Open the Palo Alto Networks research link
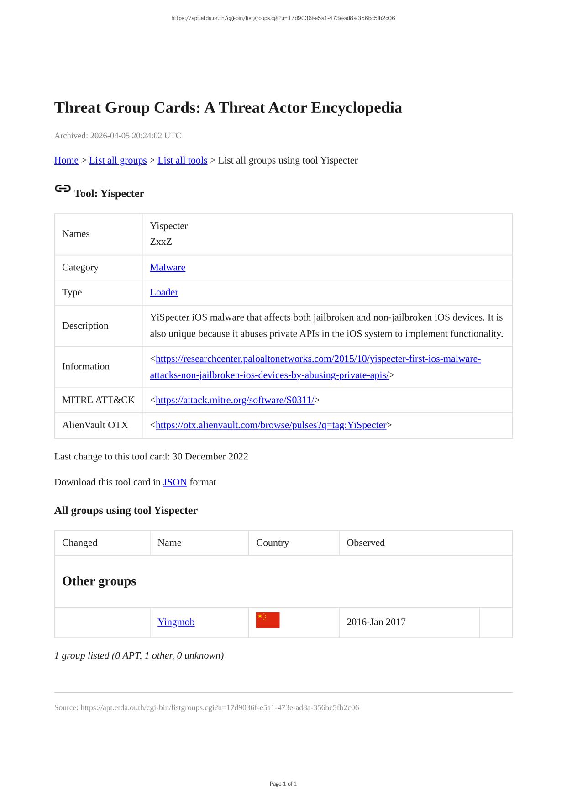 [x=318, y=359]
